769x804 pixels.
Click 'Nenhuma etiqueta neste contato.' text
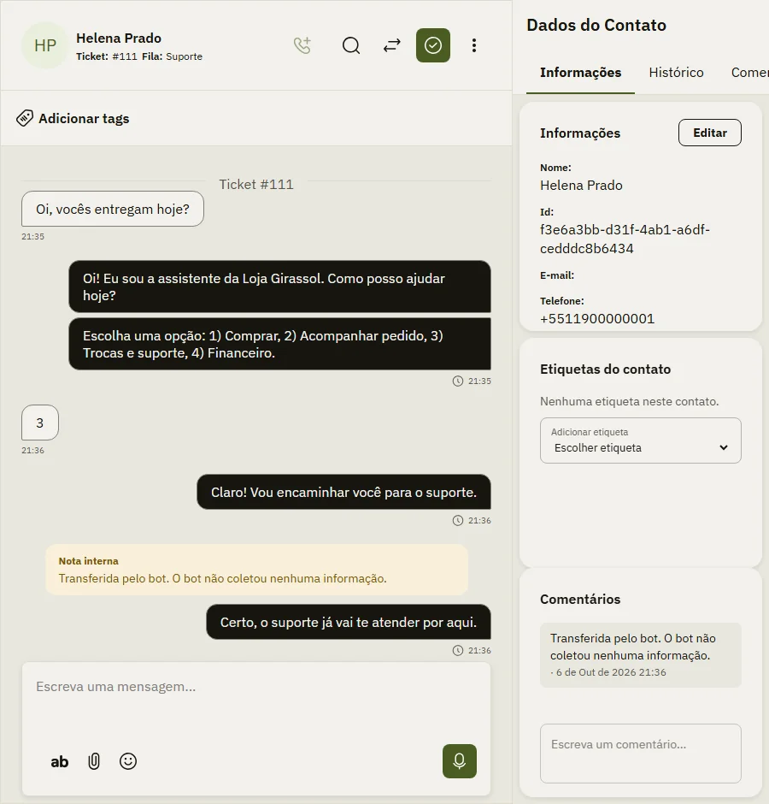tap(629, 401)
